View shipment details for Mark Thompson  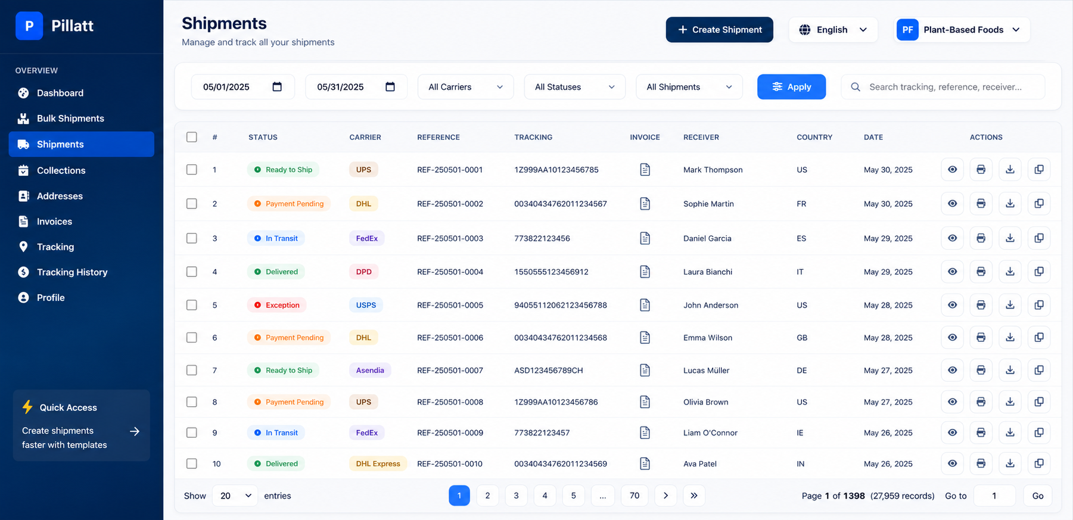pos(952,170)
